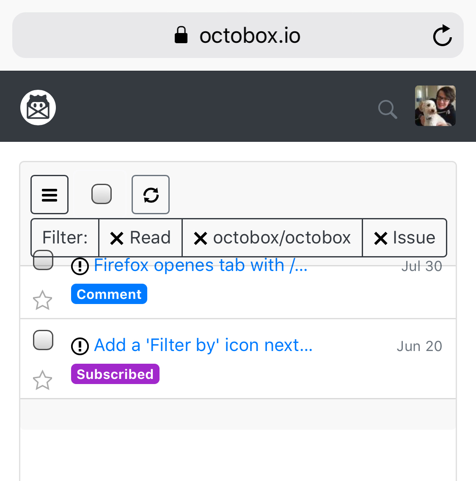Remove the 'octobox/octobox' filter with its X icon
This screenshot has height=481, width=476.
pos(200,238)
